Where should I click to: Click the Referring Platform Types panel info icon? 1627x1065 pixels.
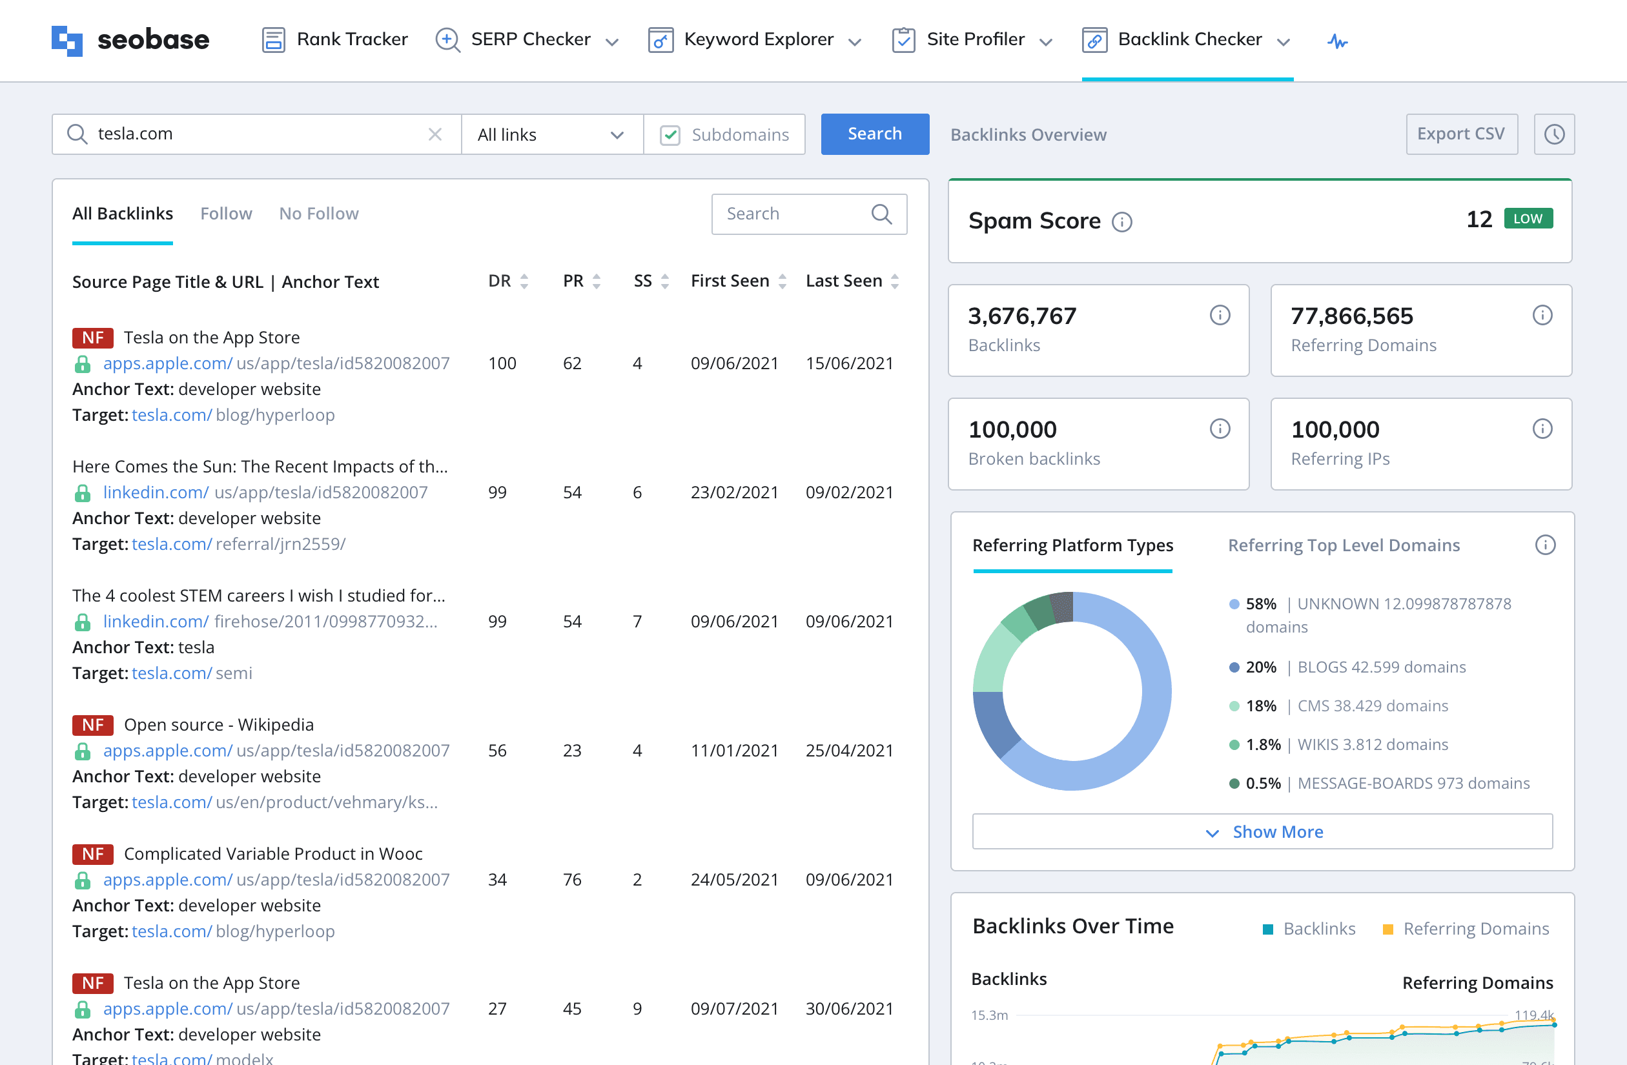pyautogui.click(x=1545, y=545)
